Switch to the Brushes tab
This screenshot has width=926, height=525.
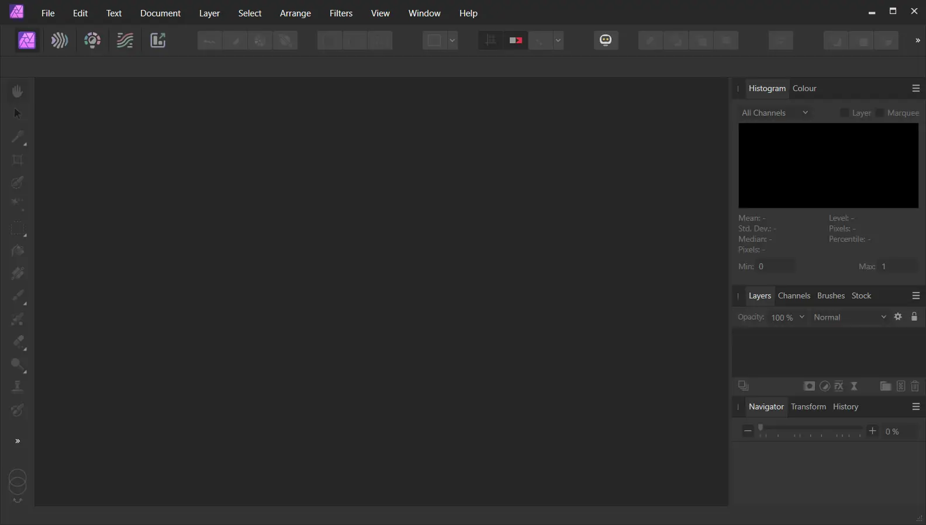pos(831,295)
